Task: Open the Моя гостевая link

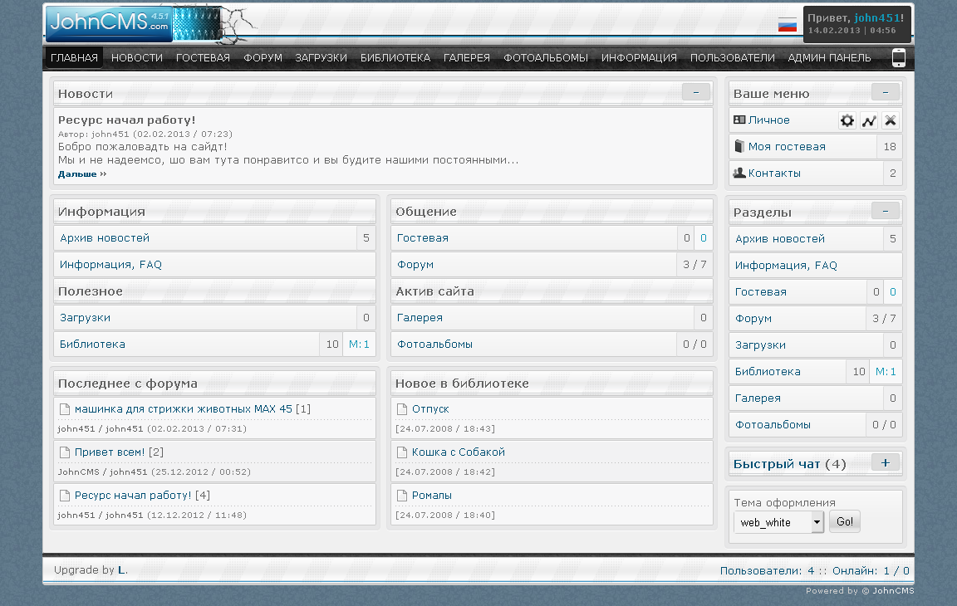Action: coord(787,147)
